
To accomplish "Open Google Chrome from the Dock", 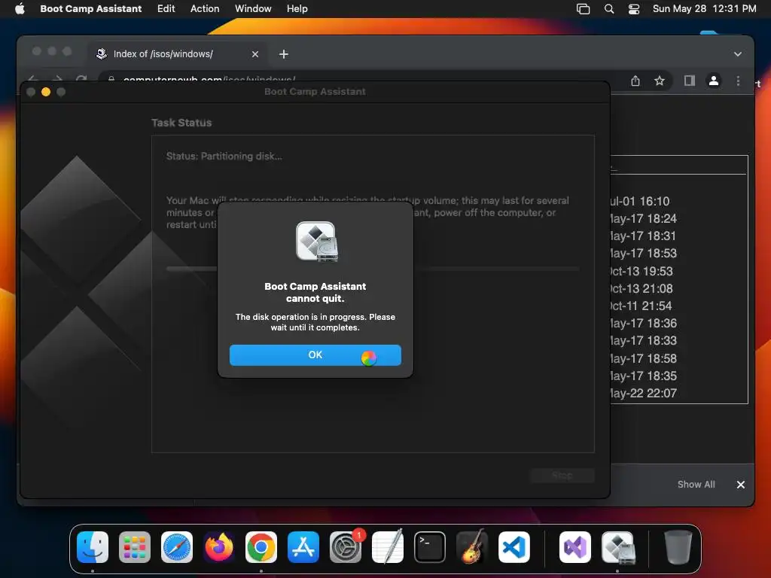I will tap(261, 547).
